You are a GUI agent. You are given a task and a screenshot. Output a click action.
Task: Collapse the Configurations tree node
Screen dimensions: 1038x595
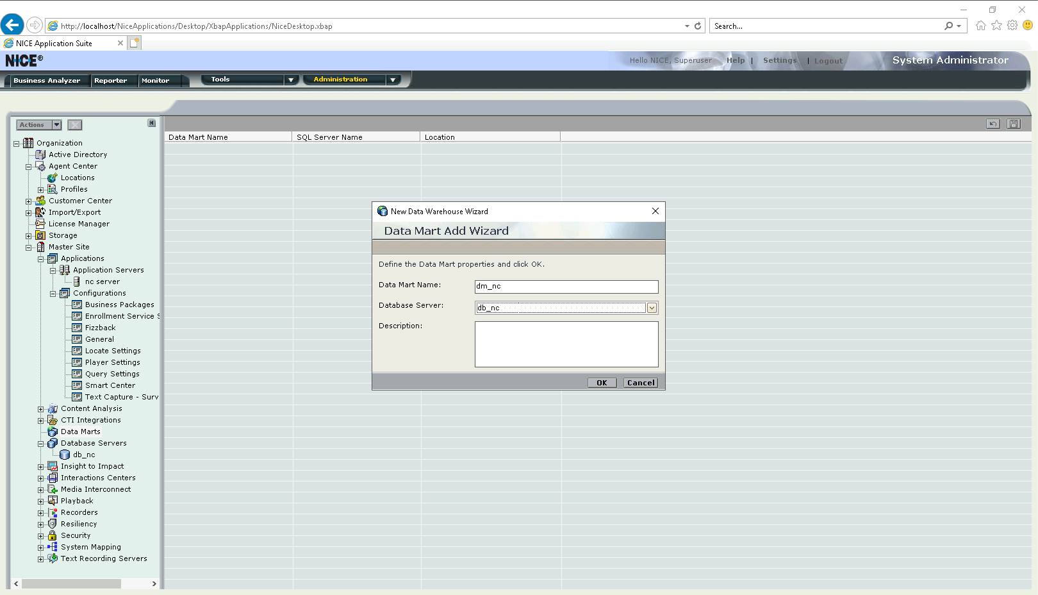click(x=53, y=294)
